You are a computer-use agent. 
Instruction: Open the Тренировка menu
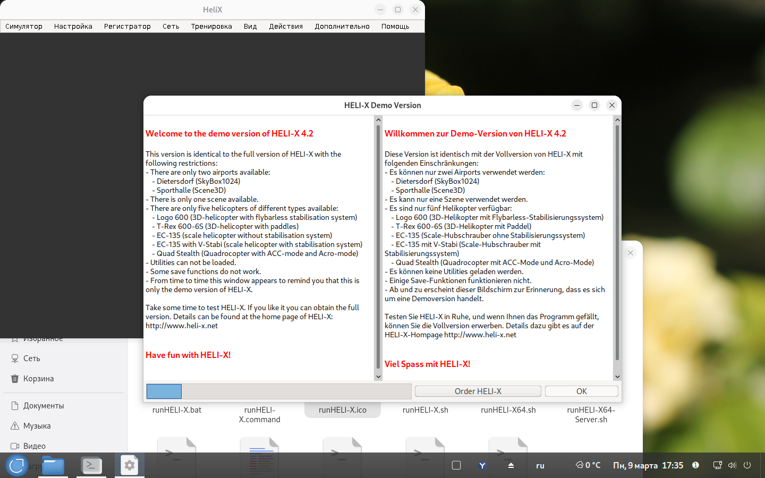[x=211, y=26]
